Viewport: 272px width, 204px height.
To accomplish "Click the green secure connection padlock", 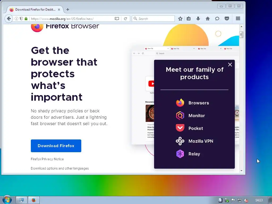I will coord(26,19).
